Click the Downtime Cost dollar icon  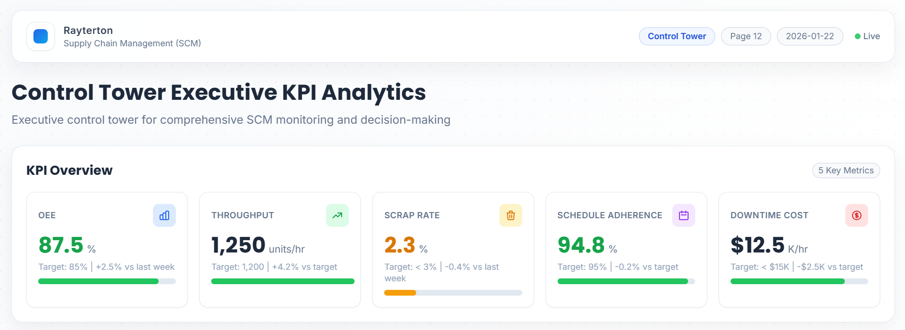click(x=857, y=215)
